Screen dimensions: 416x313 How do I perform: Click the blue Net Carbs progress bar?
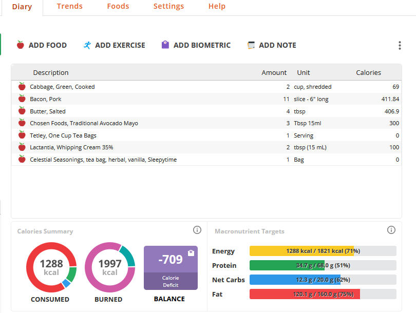click(323, 280)
